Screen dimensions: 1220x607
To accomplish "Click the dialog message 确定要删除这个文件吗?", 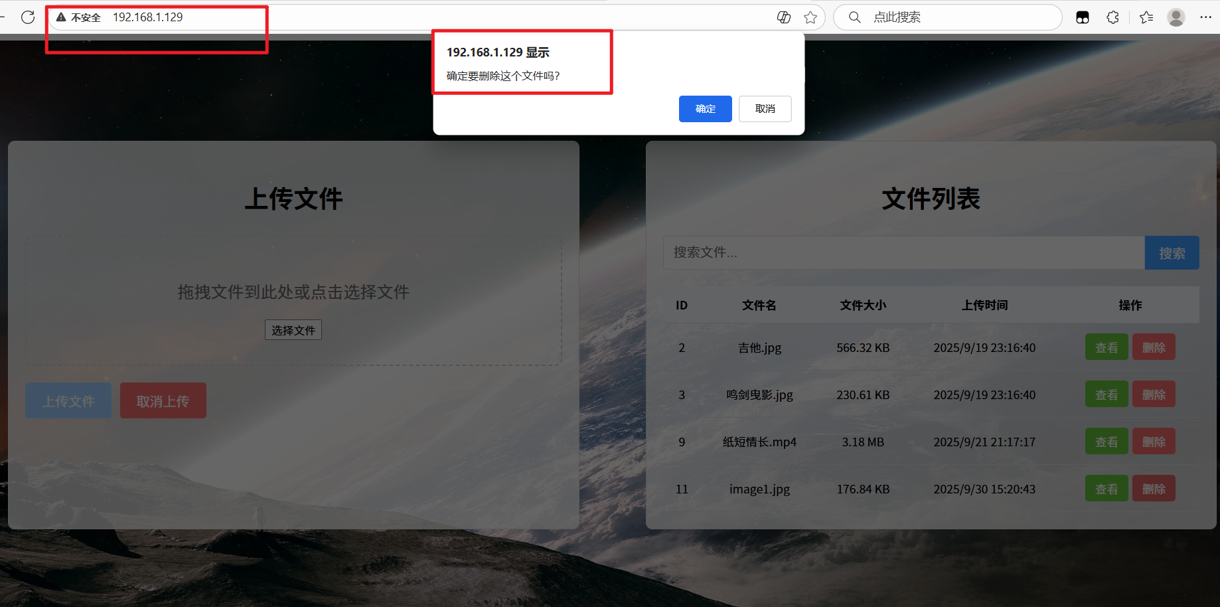I will coord(503,76).
